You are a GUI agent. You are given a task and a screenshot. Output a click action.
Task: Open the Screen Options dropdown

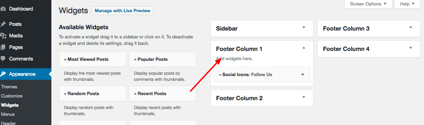pyautogui.click(x=368, y=4)
